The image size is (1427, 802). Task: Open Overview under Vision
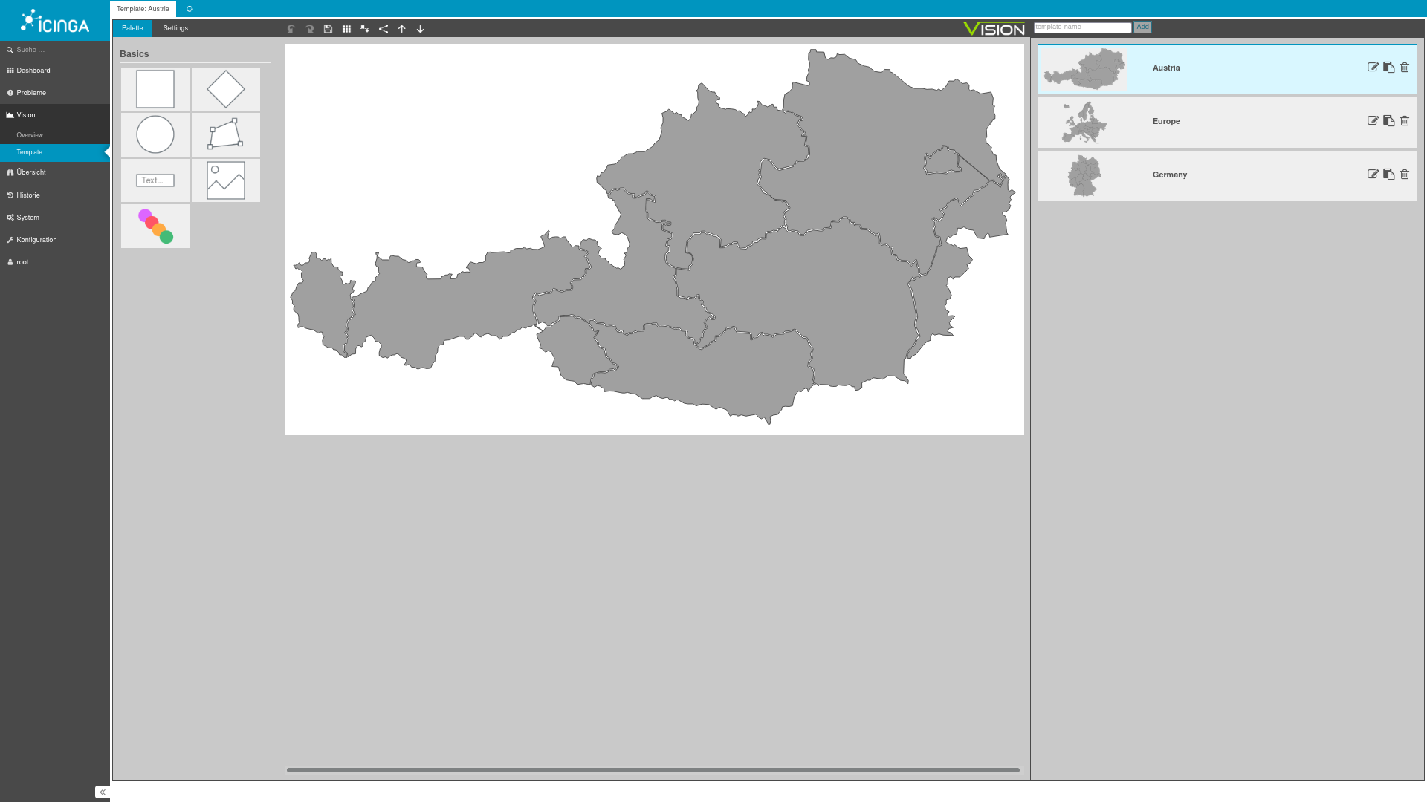coord(55,135)
